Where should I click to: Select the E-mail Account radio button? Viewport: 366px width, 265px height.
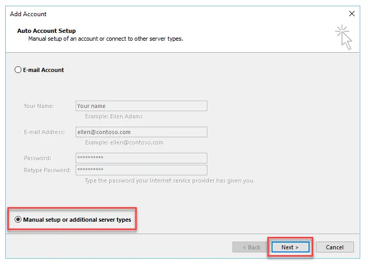coord(19,70)
